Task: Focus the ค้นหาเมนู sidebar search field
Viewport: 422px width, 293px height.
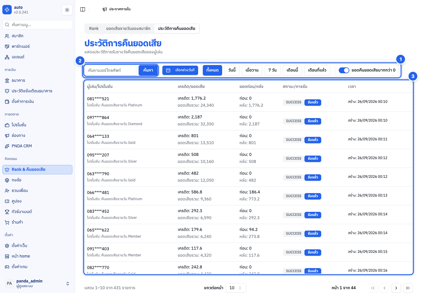Action: [38, 25]
